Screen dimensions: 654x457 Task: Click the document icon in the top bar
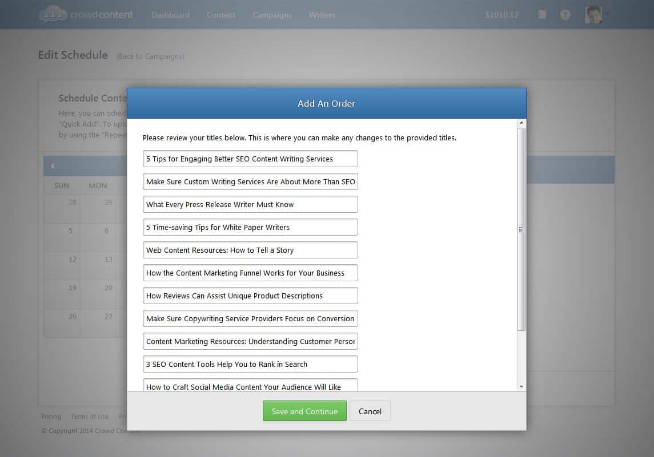(541, 14)
